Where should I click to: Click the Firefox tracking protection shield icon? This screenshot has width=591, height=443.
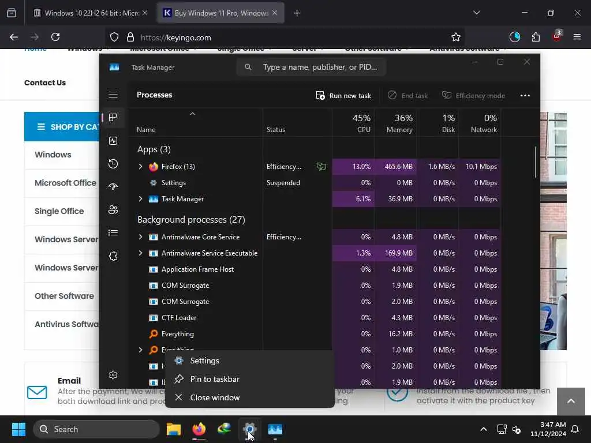(114, 37)
